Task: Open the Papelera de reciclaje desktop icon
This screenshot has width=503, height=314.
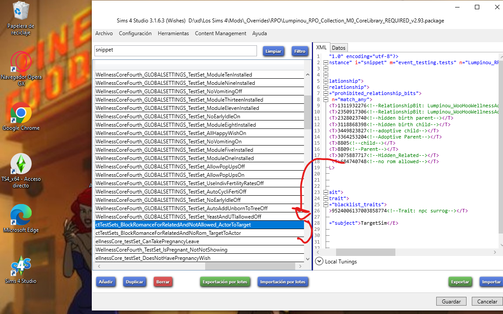Action: point(21,18)
